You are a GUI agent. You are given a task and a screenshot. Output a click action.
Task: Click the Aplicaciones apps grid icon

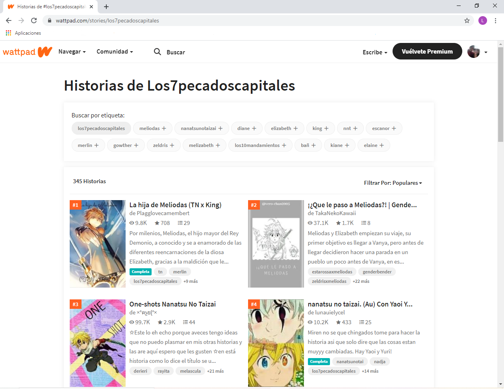8,33
